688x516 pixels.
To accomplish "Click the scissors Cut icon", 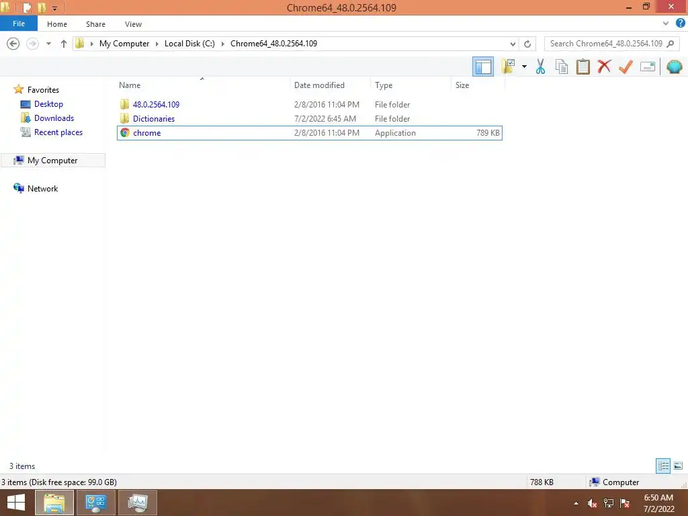I will (x=540, y=67).
